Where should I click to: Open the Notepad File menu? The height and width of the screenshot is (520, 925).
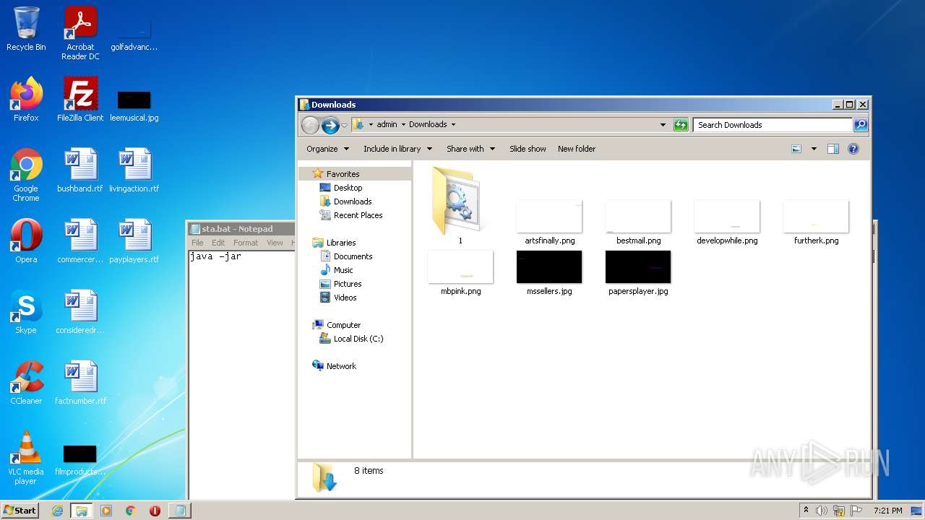[x=197, y=243]
